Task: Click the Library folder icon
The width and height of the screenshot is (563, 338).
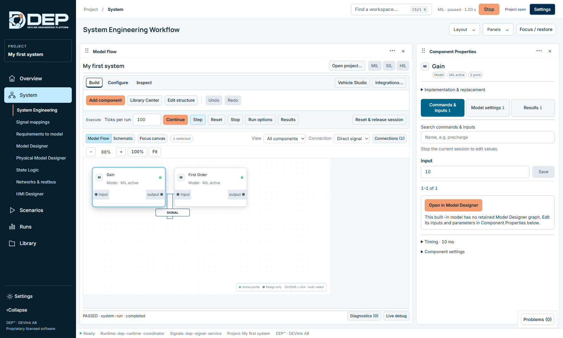Action: (x=12, y=243)
